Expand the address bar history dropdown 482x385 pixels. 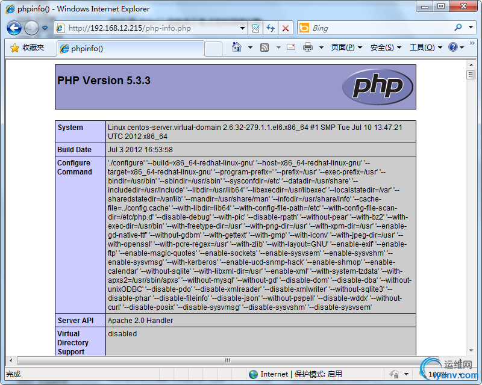[x=243, y=28]
